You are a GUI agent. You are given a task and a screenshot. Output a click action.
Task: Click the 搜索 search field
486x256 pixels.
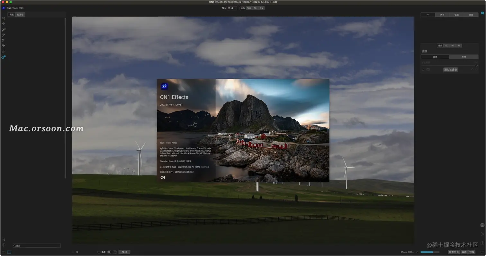[37, 246]
